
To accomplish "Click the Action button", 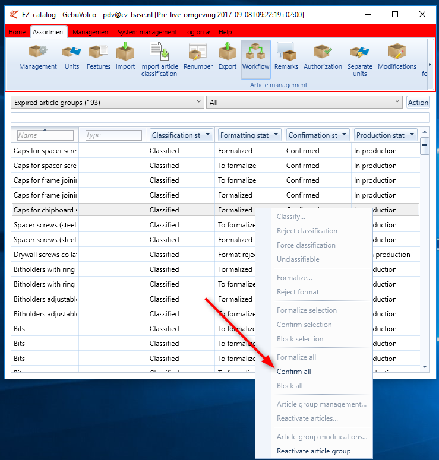I will click(418, 102).
